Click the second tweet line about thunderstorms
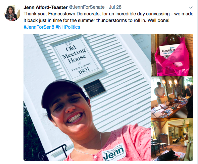198x164 pixels. (x=96, y=20)
